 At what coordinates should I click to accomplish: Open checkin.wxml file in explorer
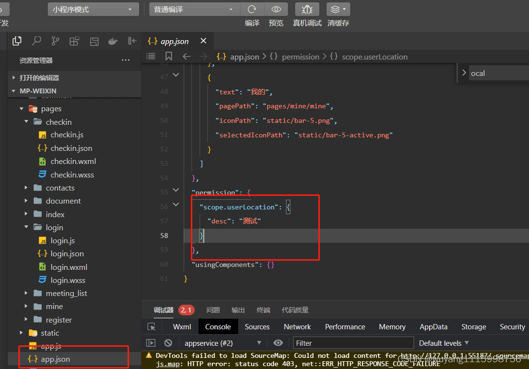pos(73,161)
